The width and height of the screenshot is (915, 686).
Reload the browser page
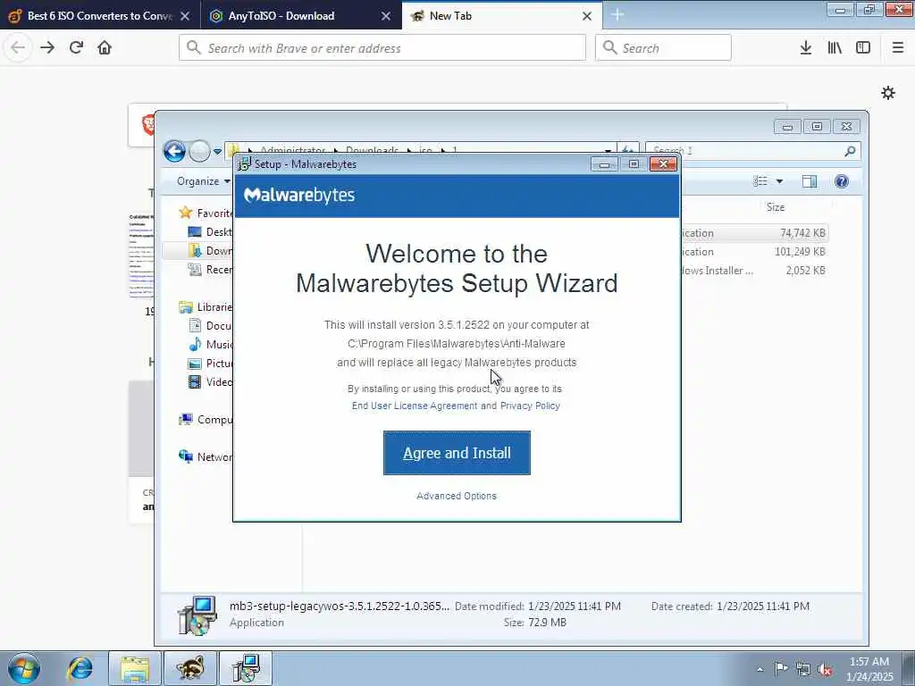point(76,47)
